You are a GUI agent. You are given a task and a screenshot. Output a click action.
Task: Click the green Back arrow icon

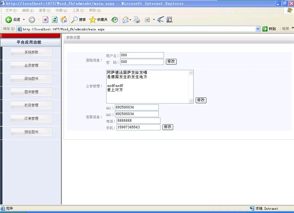click(x=8, y=19)
